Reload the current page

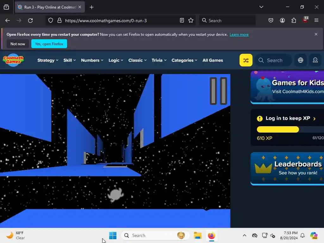pyautogui.click(x=30, y=21)
